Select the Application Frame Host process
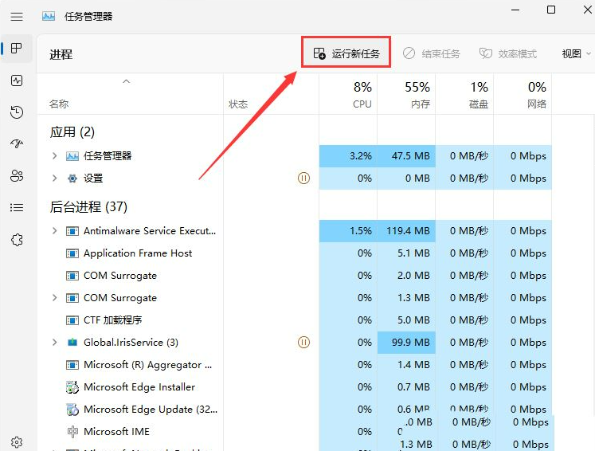 click(138, 253)
